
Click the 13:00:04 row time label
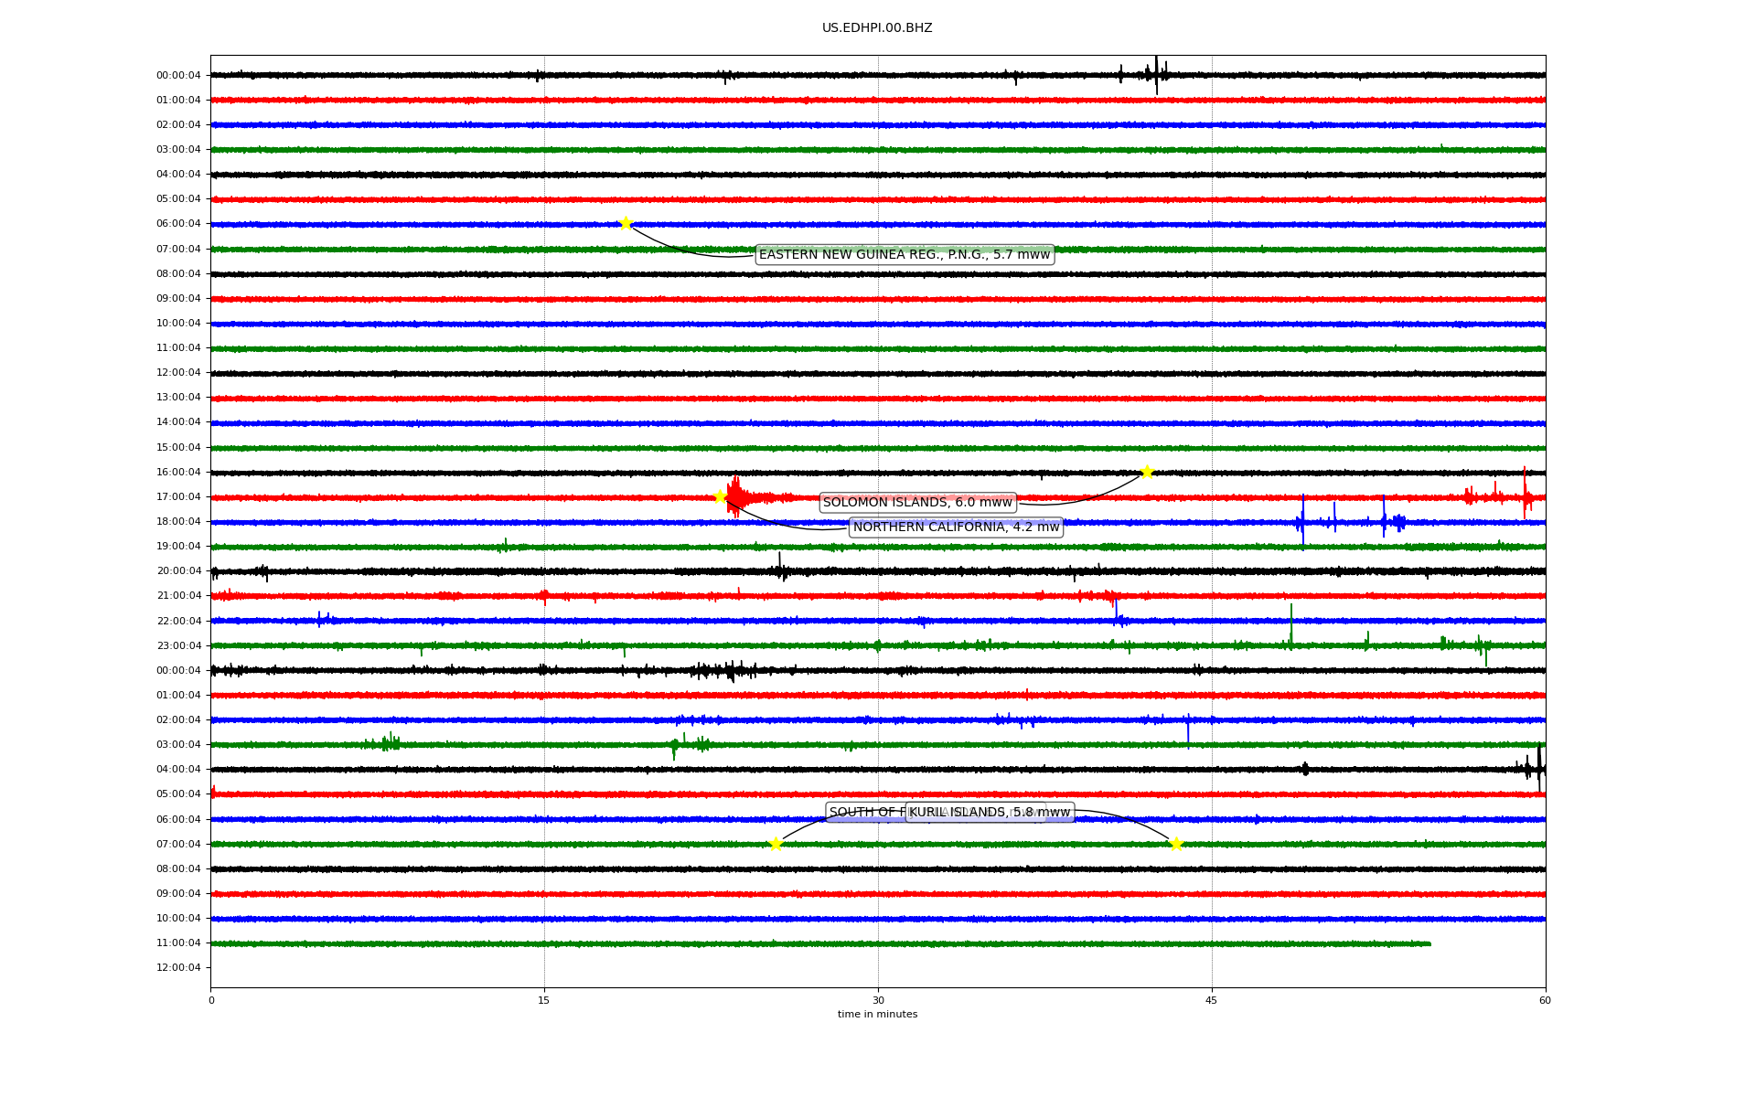[x=178, y=398]
